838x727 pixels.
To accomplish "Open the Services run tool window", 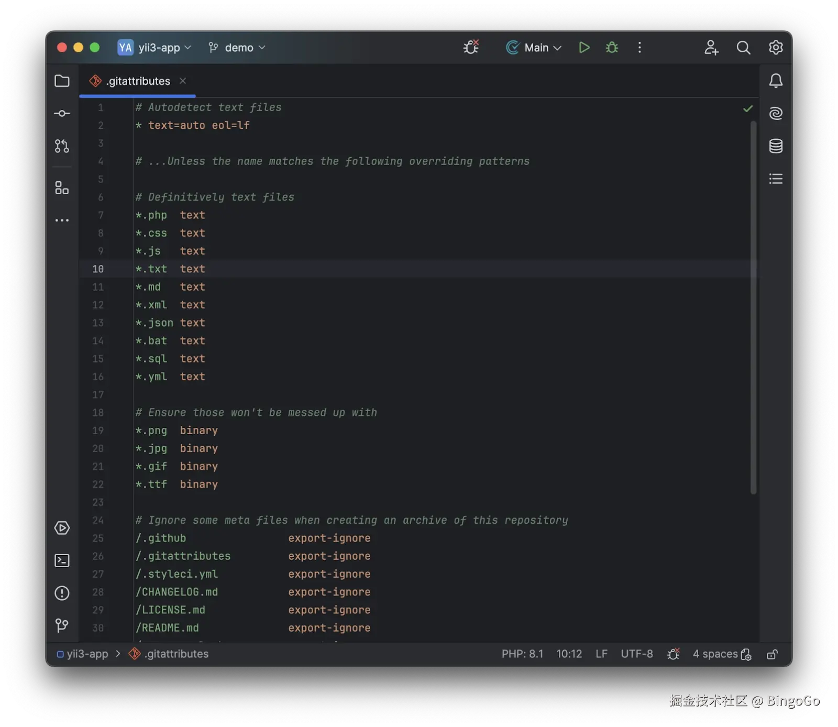I will (x=62, y=528).
